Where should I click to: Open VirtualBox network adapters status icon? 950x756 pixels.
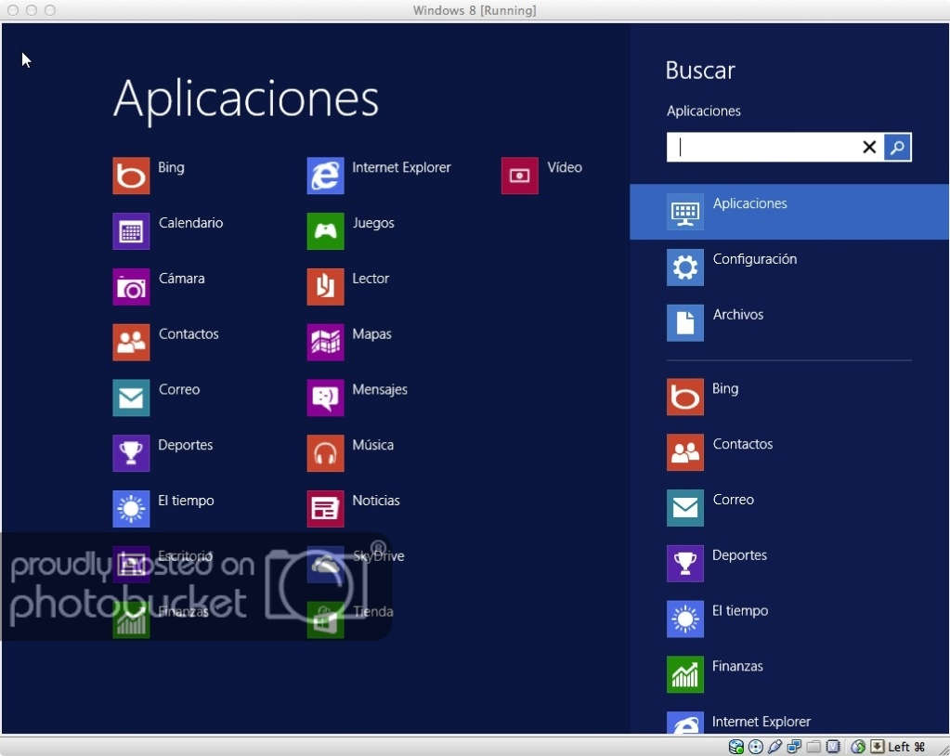[x=794, y=747]
